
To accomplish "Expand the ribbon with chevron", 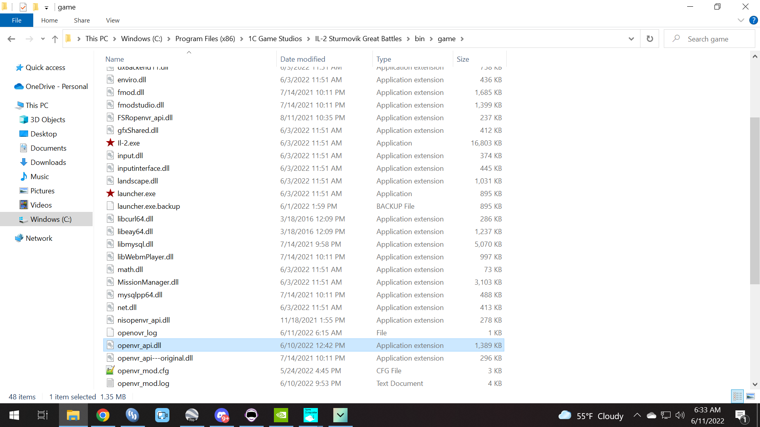I will point(741,20).
